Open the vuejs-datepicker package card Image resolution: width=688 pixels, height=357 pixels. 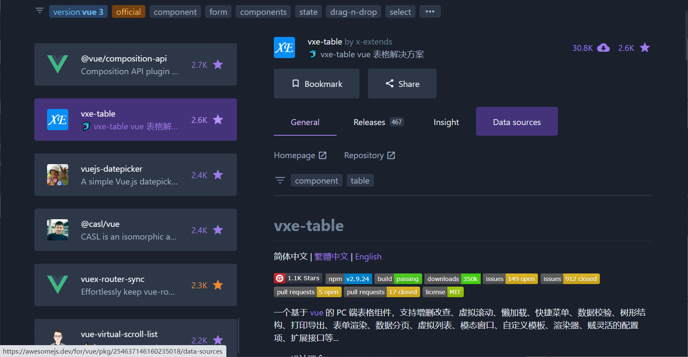coord(136,175)
